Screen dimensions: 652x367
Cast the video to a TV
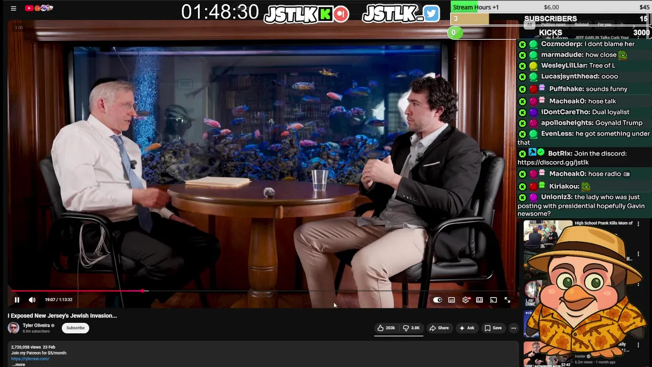[x=493, y=300]
